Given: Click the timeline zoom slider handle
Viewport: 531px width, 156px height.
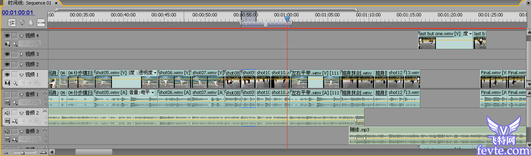Looking at the screenshot, I should coord(23,152).
